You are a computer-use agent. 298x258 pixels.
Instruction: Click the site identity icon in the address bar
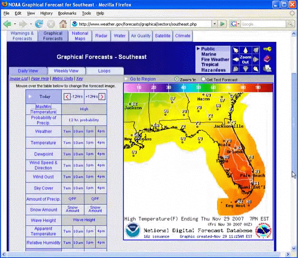click(x=75, y=24)
